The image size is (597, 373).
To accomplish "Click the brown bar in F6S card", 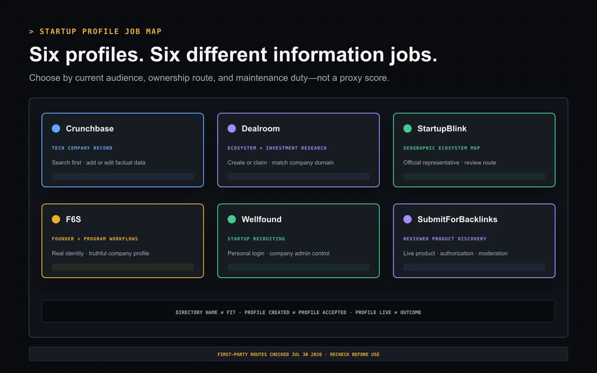I will tap(123, 267).
